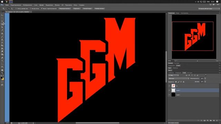221x124 pixels.
Task: Filter layers by adjustment layers icon
Action: pos(189,75)
